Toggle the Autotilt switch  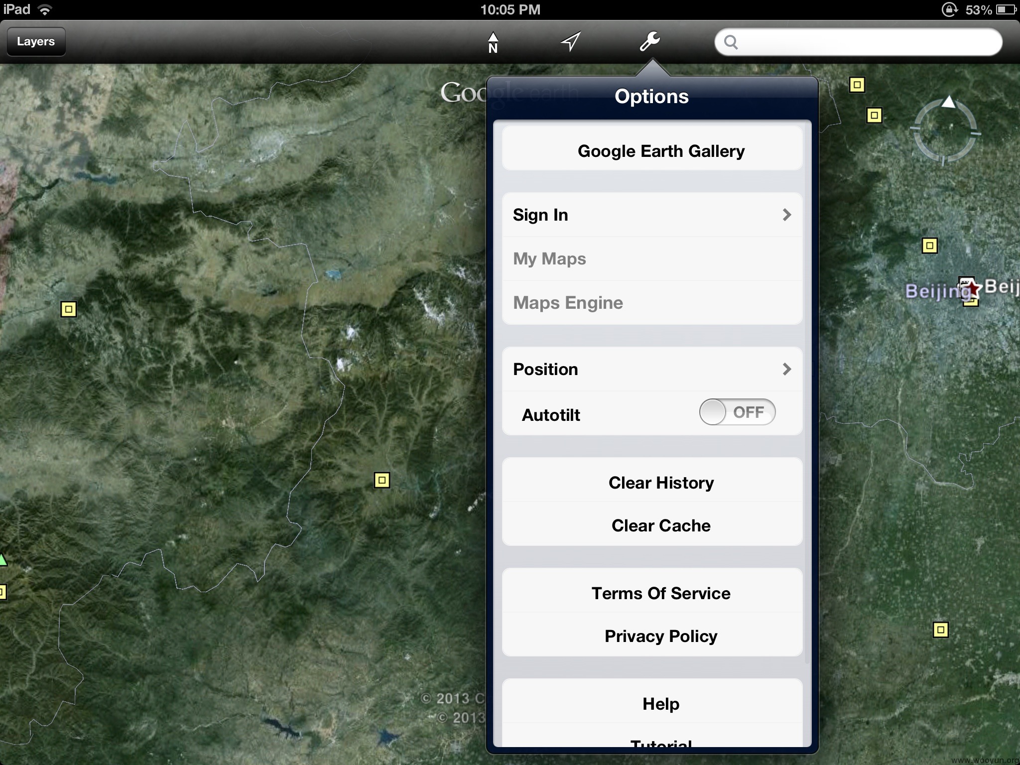(737, 412)
